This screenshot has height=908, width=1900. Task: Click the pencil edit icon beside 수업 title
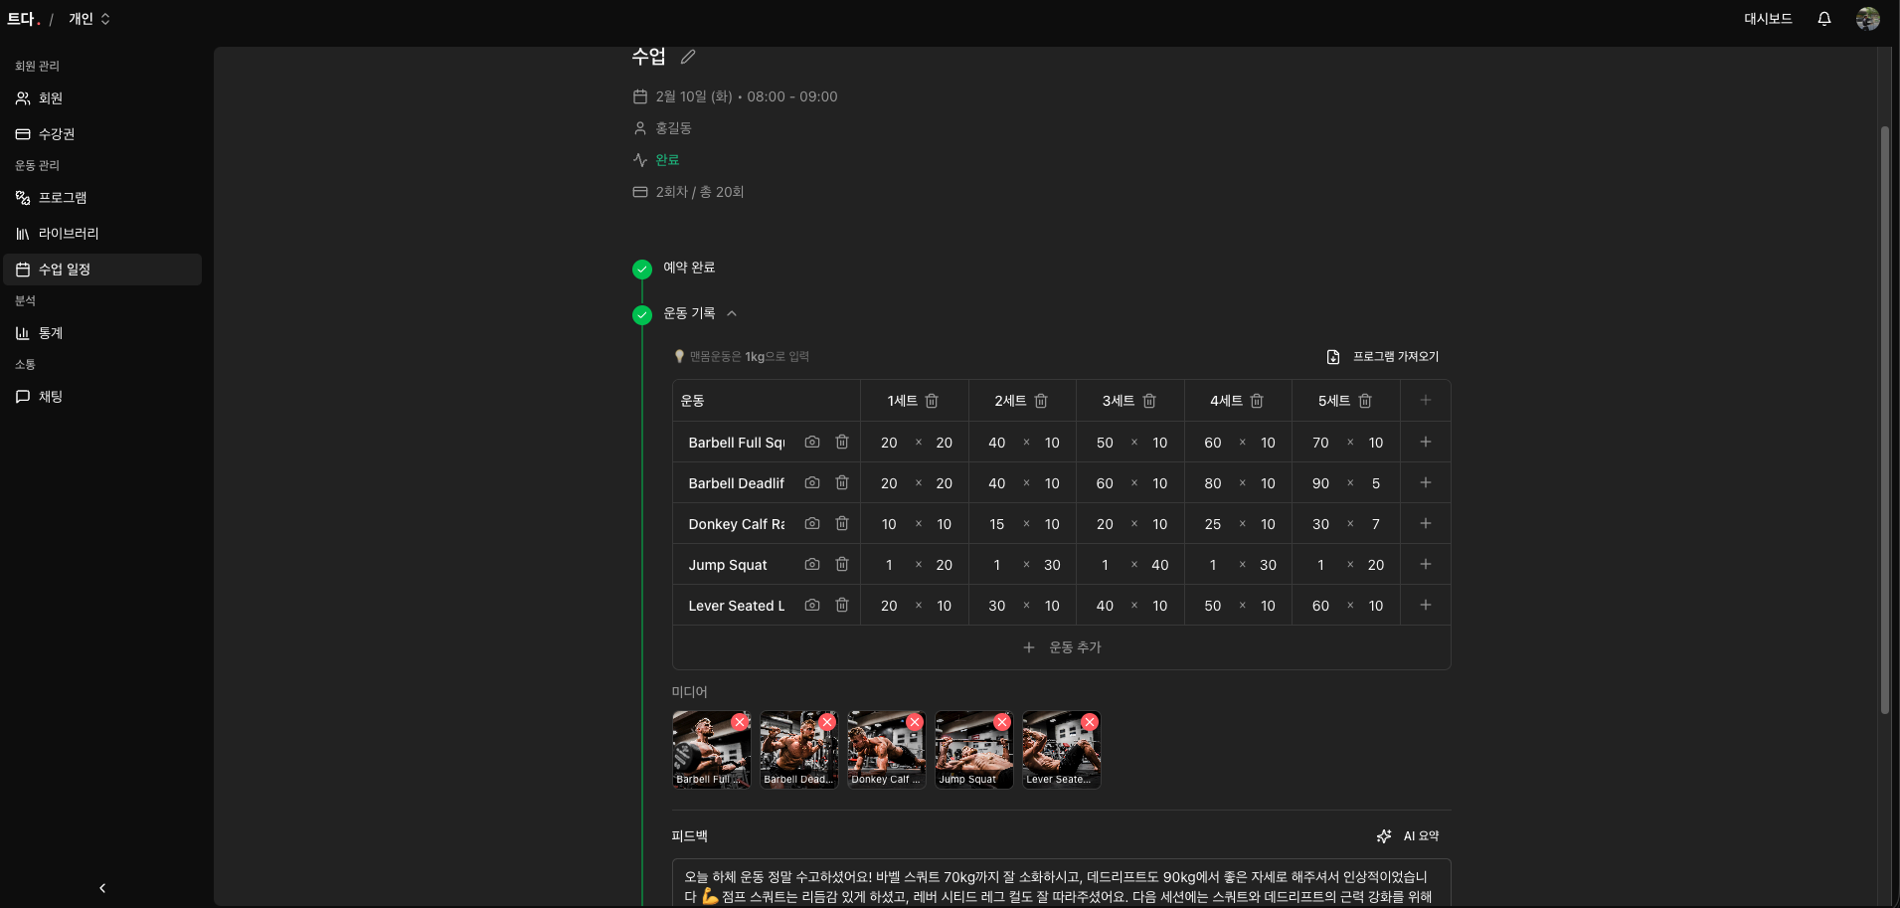pyautogui.click(x=687, y=57)
